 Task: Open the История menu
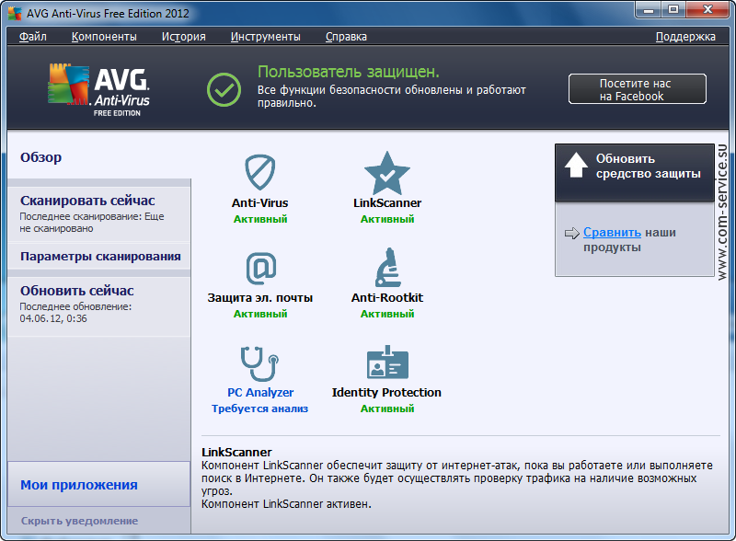pos(183,37)
